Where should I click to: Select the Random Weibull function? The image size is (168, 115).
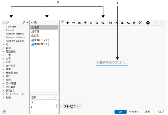coord(15,41)
